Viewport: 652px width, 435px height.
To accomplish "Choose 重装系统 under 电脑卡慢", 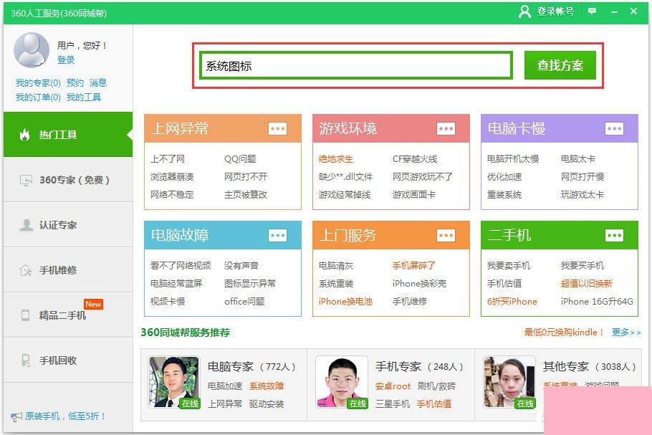I will [x=504, y=195].
